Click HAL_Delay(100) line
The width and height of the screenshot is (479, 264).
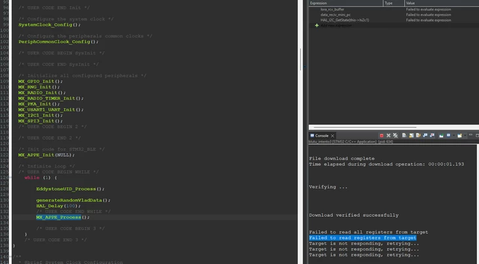point(58,206)
